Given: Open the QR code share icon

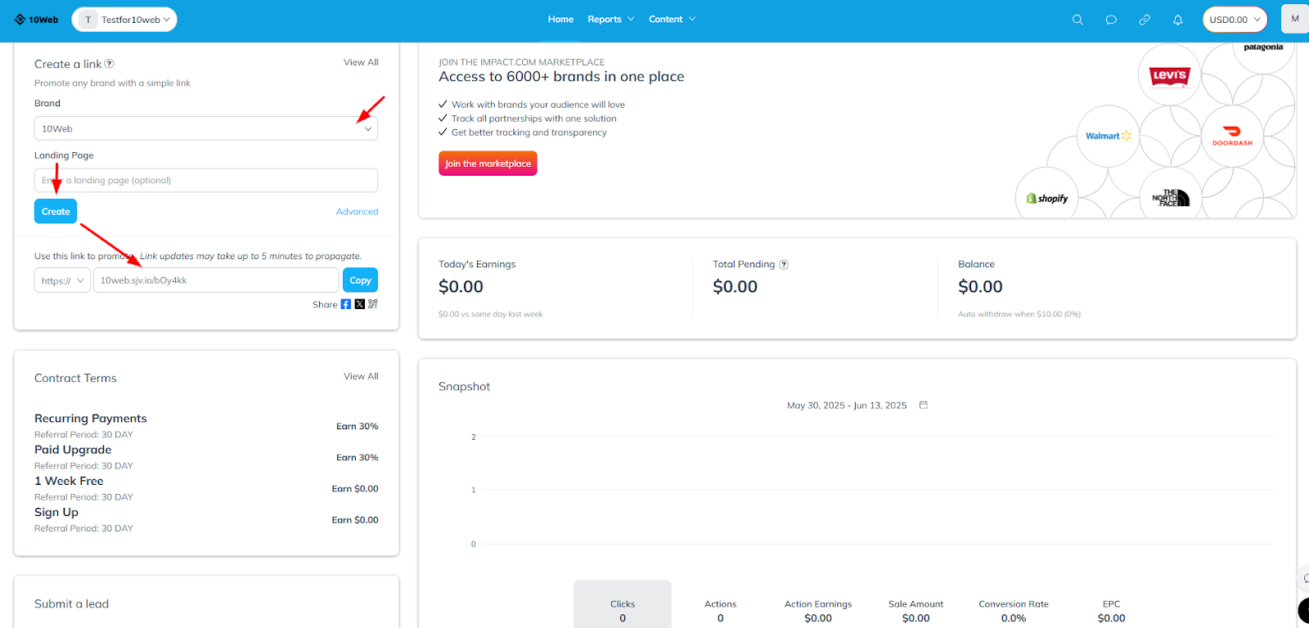Looking at the screenshot, I should tap(373, 304).
